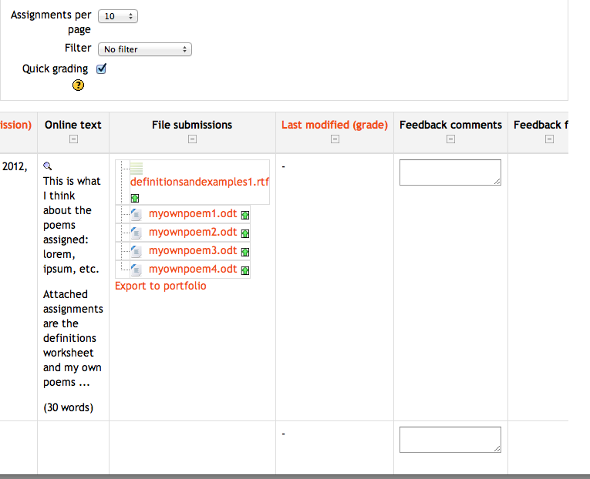Click the document icon beside myownpoem3.odt
Screen dimensions: 590x479
[137, 251]
